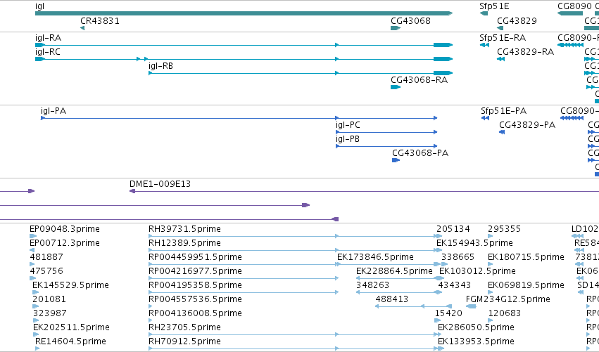Select the EK286050.5prime feature label
This screenshot has height=352, width=599.
tap(476, 327)
